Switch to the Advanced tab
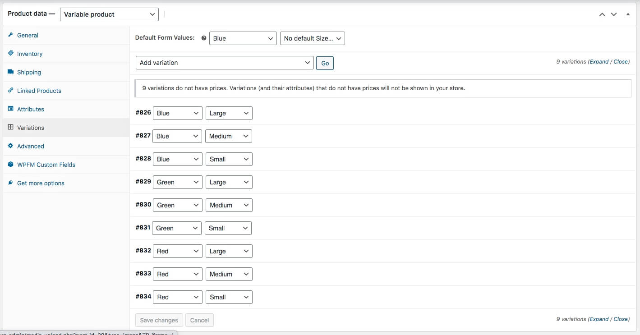The height and width of the screenshot is (335, 640). 66,146
